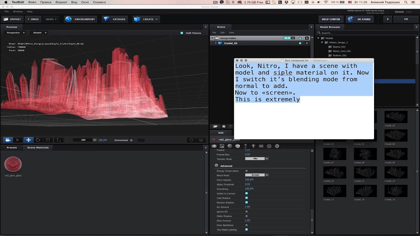Open the reflectivity sphere tab icon
The width and height of the screenshot is (420, 236).
point(238,146)
